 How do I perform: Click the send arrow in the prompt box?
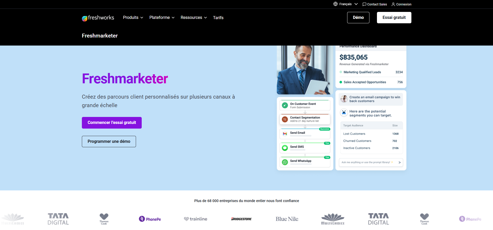[400, 162]
